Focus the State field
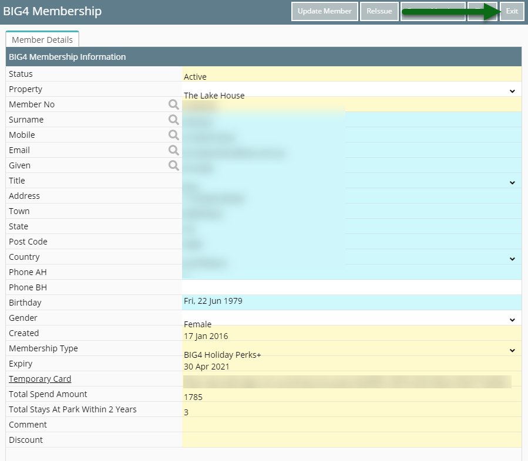528x461 pixels. click(352, 226)
